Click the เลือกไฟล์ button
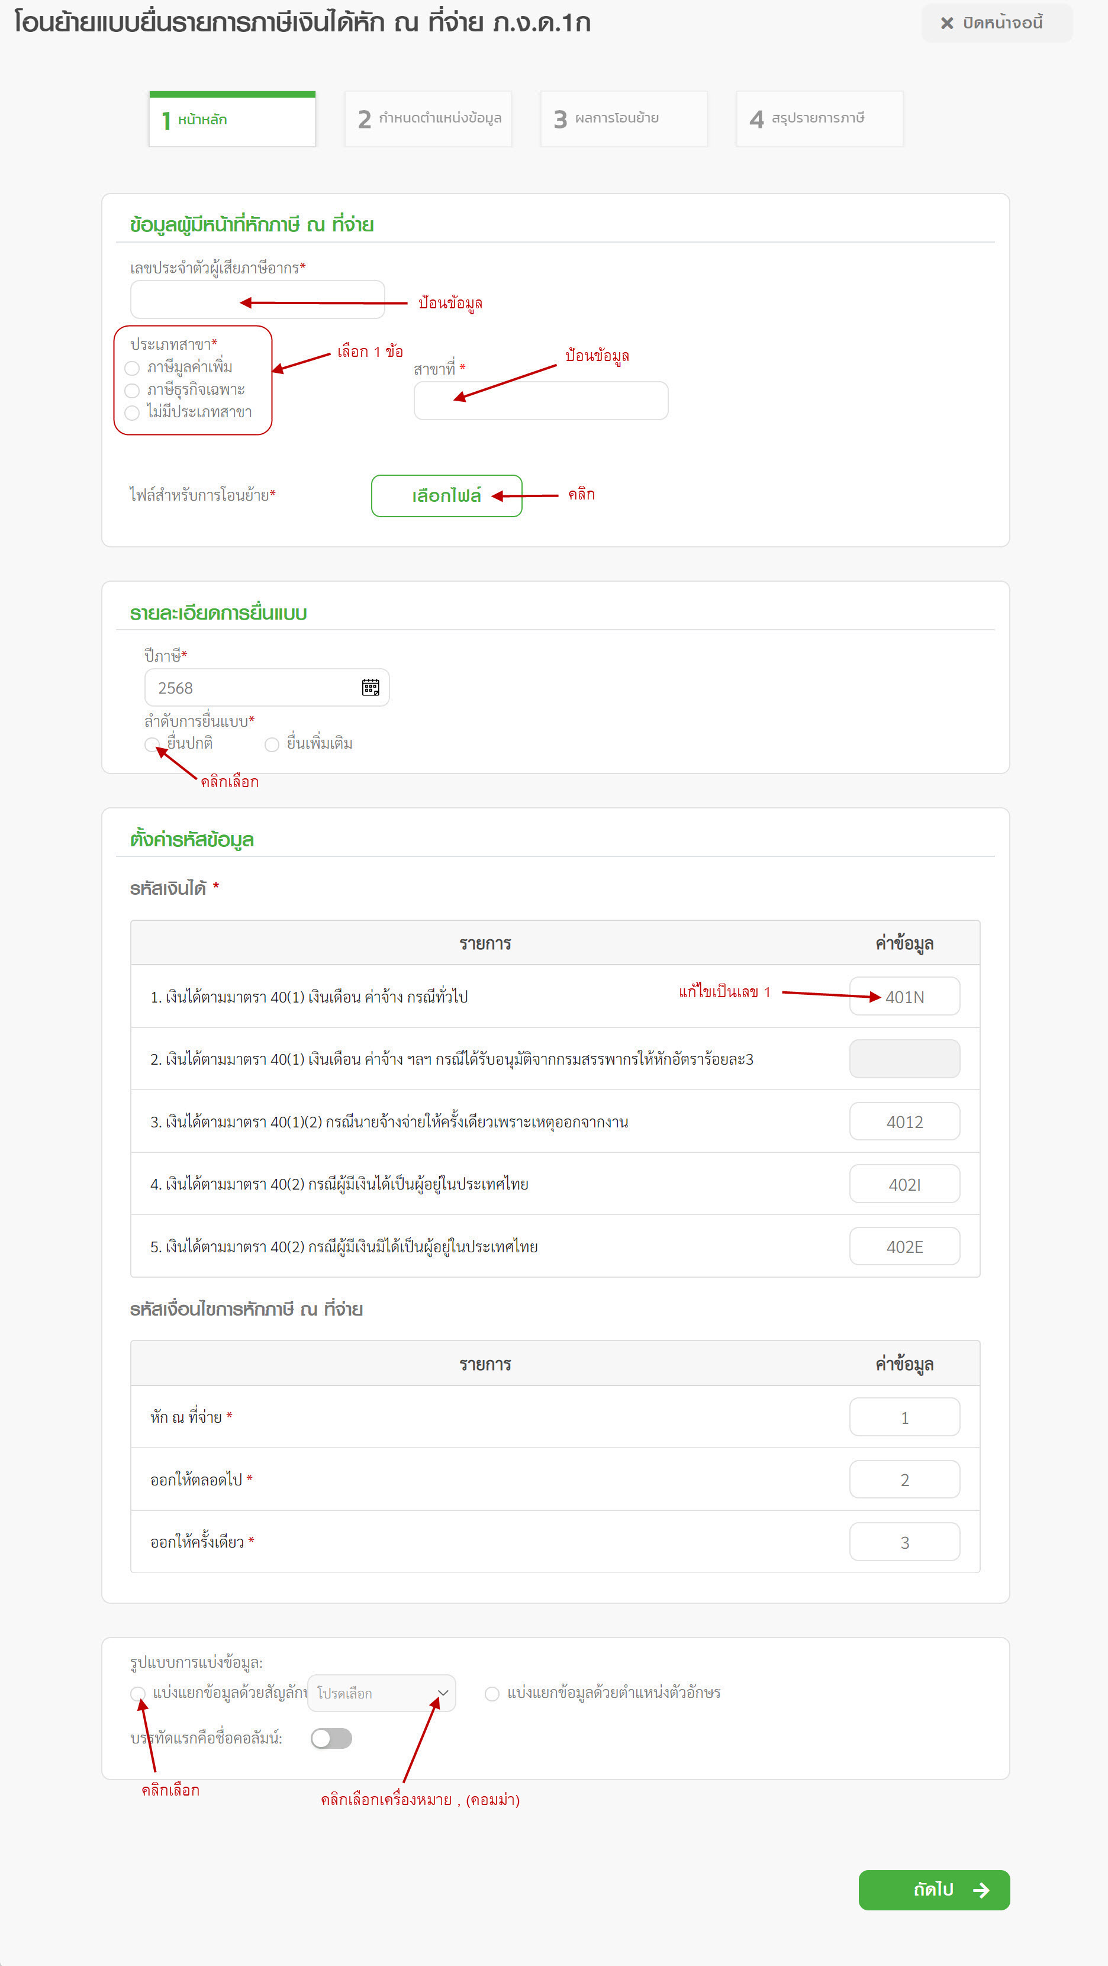Screen dimensions: 1108x1966 [x=446, y=496]
